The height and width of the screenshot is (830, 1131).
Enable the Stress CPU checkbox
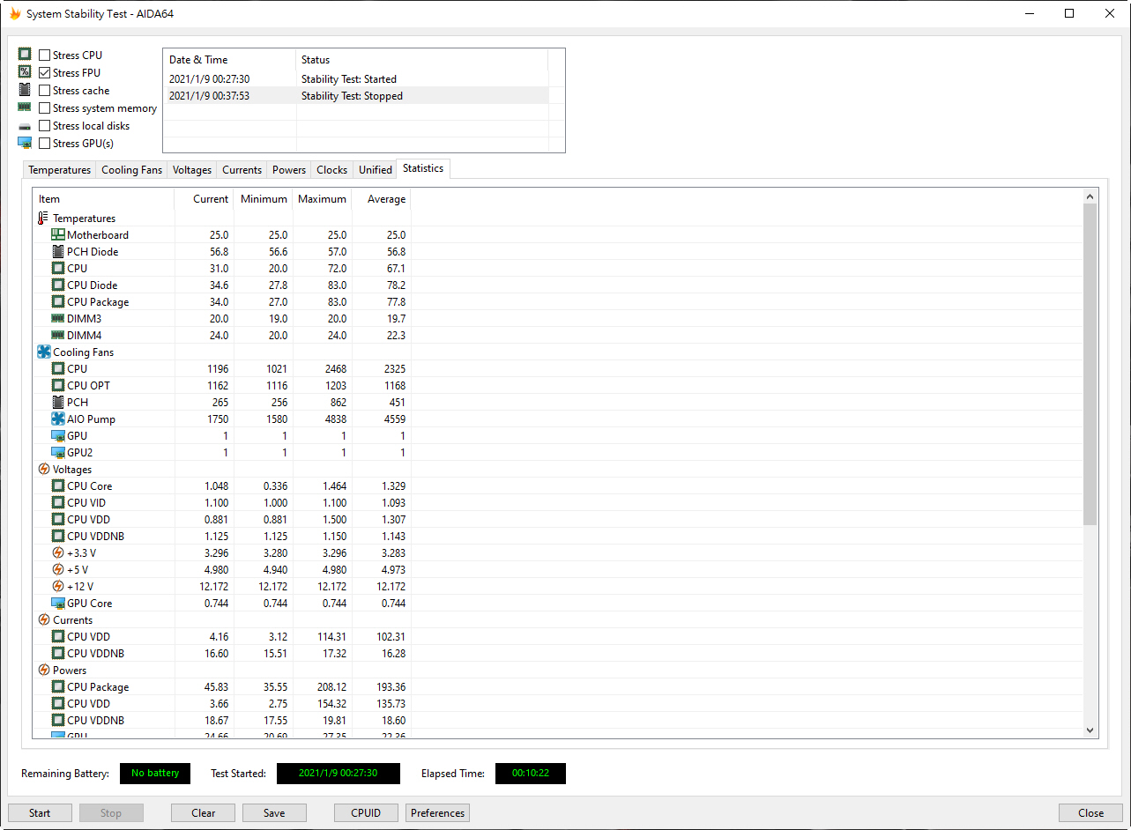[44, 55]
